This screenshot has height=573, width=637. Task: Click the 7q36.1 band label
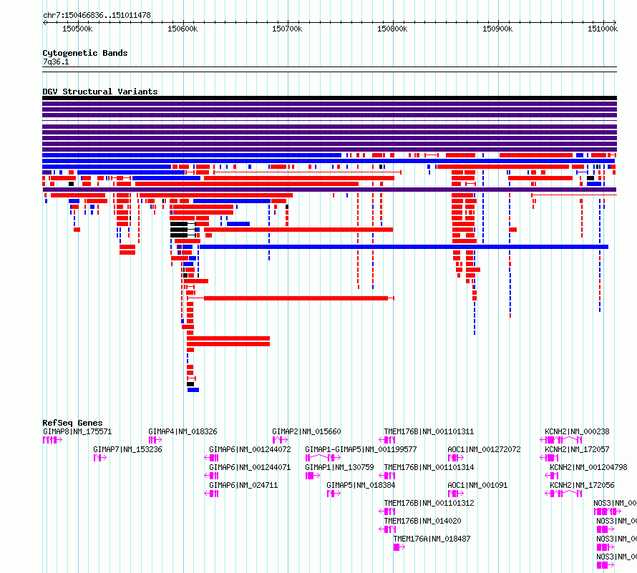[56, 62]
